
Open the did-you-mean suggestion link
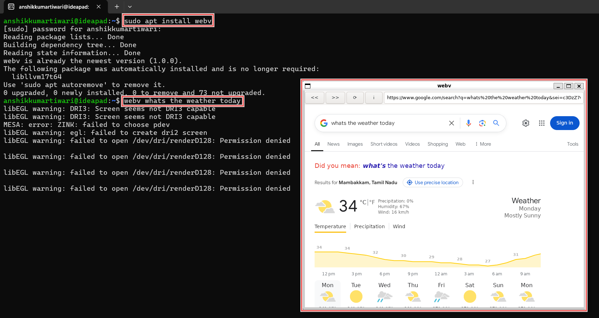[x=403, y=165]
